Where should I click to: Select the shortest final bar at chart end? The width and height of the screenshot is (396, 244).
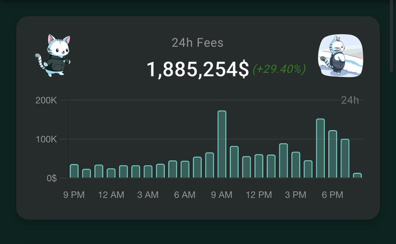pos(358,176)
